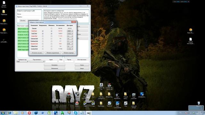Screen dimensions: 205x115
Task: Uncheck notify checkbox for DayZ Mod row
Action: click(x=43, y=34)
